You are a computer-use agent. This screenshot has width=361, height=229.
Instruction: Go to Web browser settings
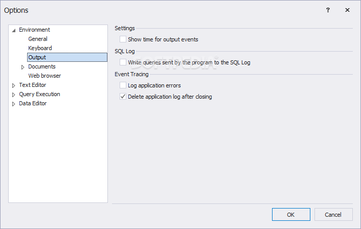(x=44, y=76)
